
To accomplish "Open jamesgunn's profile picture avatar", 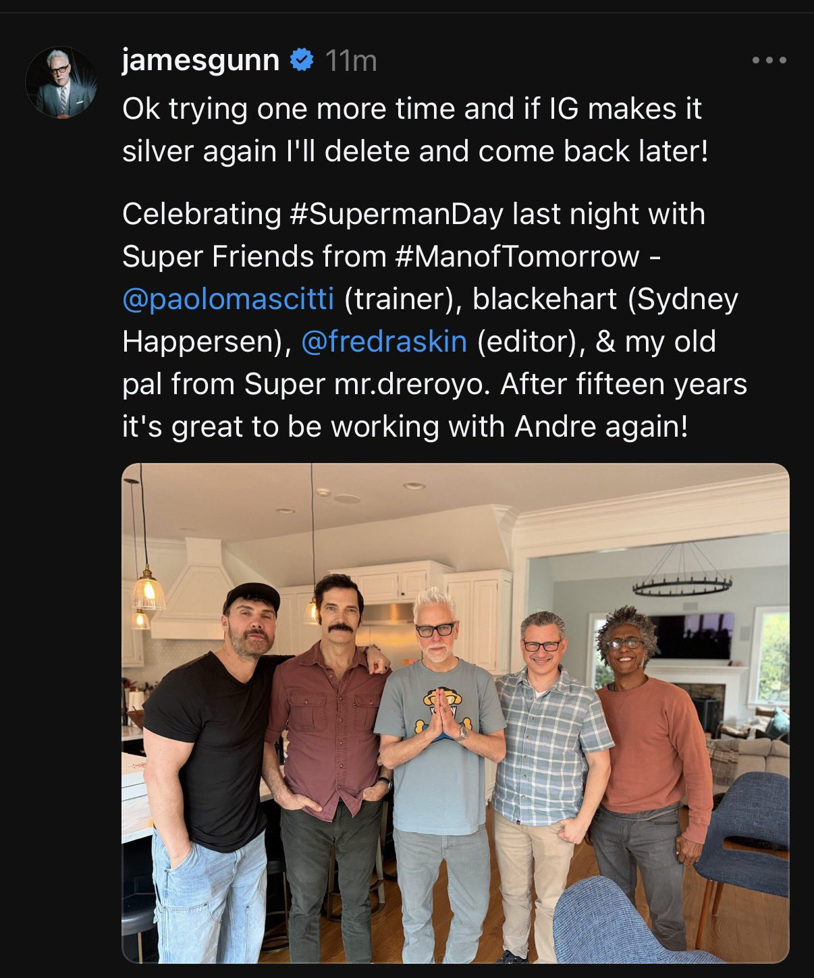I will click(x=61, y=82).
